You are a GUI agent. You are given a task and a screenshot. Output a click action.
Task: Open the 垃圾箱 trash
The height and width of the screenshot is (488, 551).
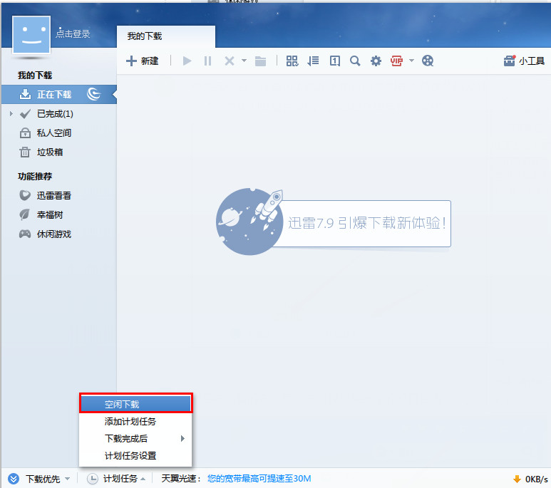coord(50,152)
